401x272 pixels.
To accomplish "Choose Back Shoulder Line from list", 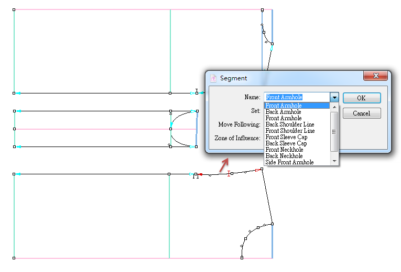I will (x=290, y=124).
